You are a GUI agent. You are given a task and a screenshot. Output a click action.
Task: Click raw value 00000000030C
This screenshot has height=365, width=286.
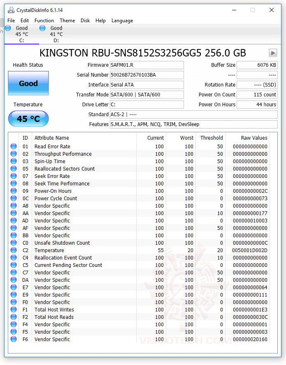tap(250, 317)
